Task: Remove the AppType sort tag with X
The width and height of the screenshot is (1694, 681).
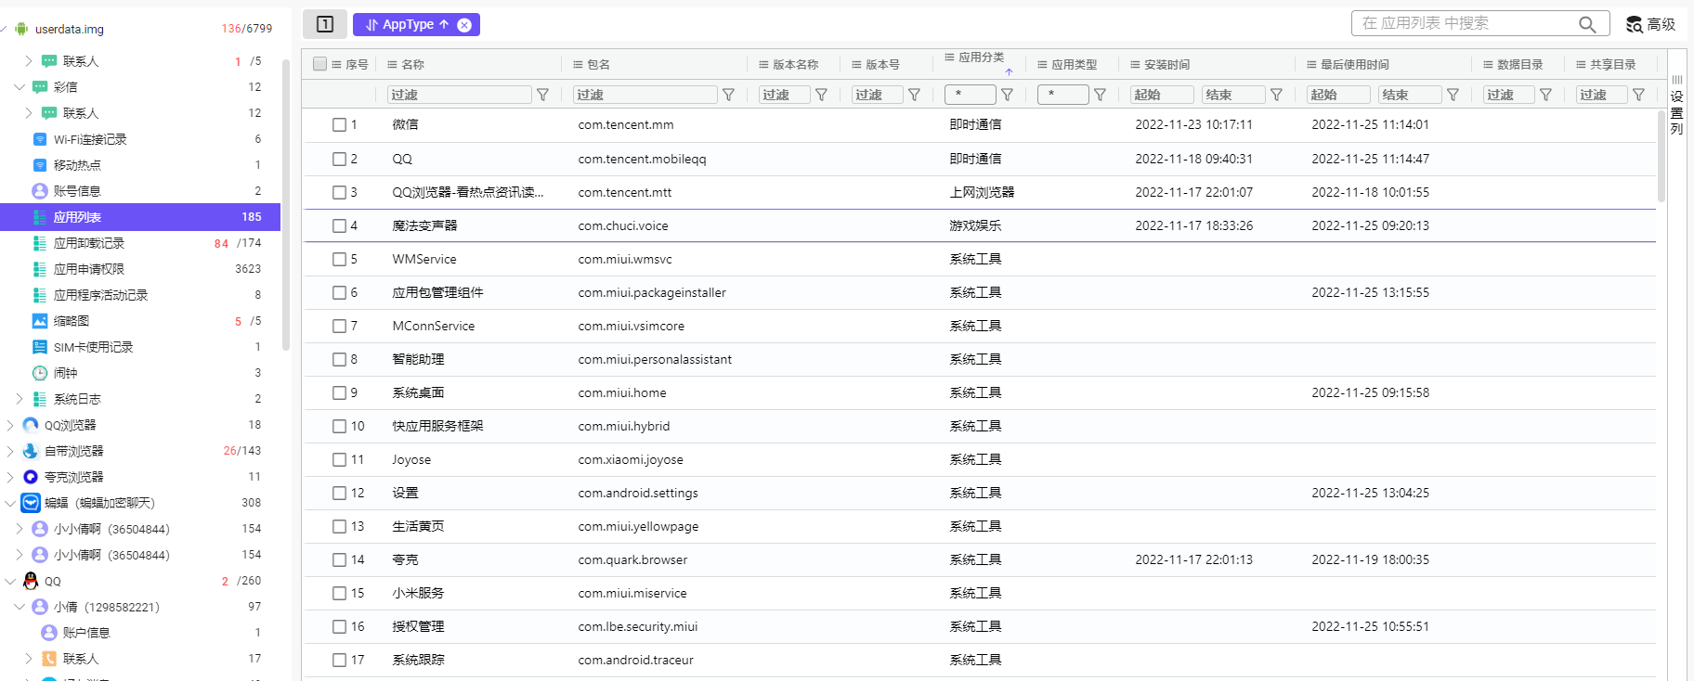Action: (464, 25)
